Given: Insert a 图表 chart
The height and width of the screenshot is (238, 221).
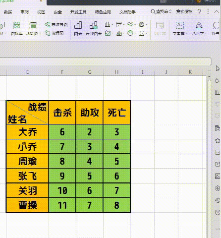Looking at the screenshot, I should (x=78, y=29).
